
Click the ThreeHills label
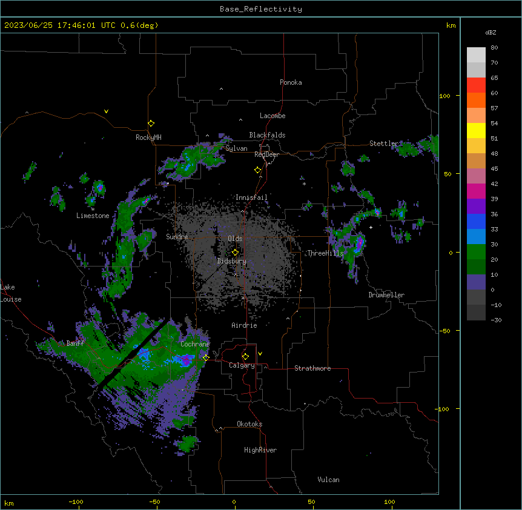coord(325,253)
